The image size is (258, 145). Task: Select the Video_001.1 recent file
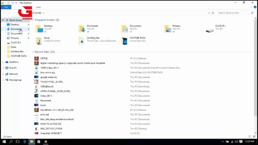(x=46, y=96)
